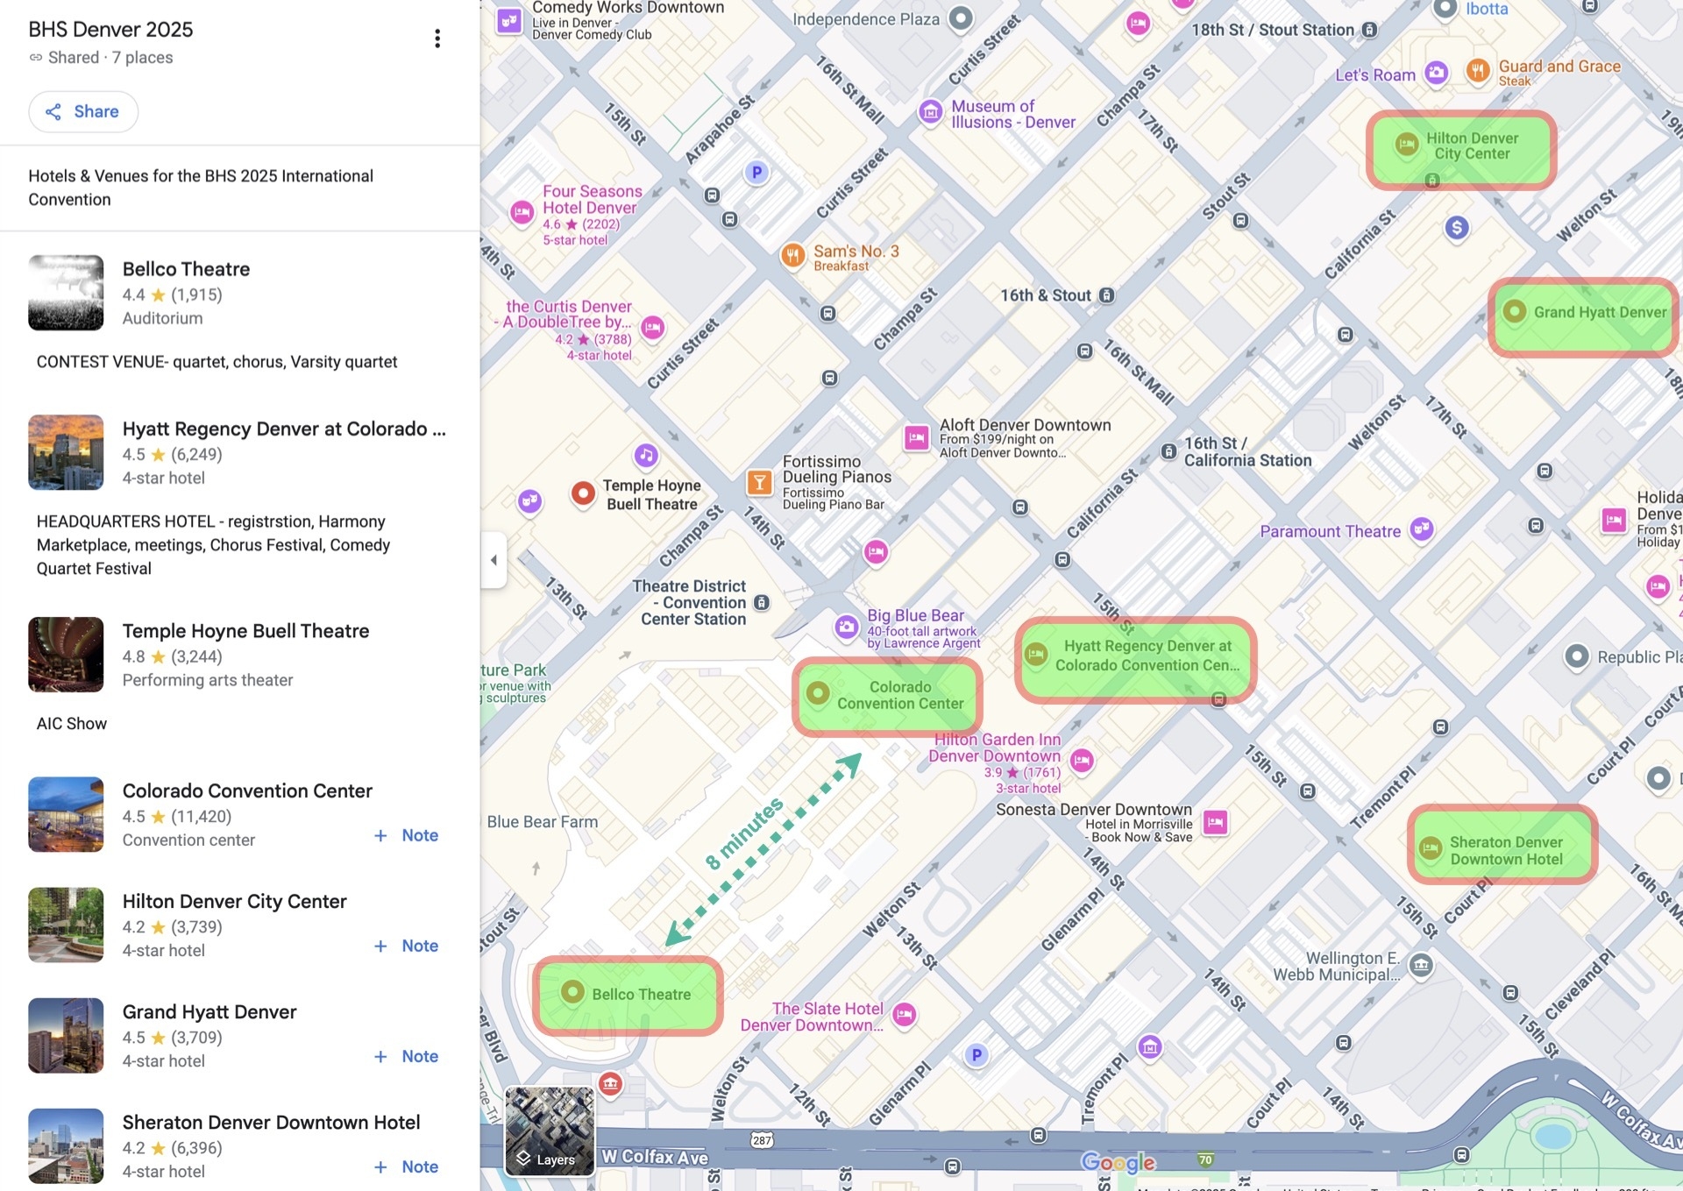This screenshot has width=1683, height=1191.
Task: Select Temple Hoyne Buell Theatre list title
Action: pyautogui.click(x=245, y=631)
